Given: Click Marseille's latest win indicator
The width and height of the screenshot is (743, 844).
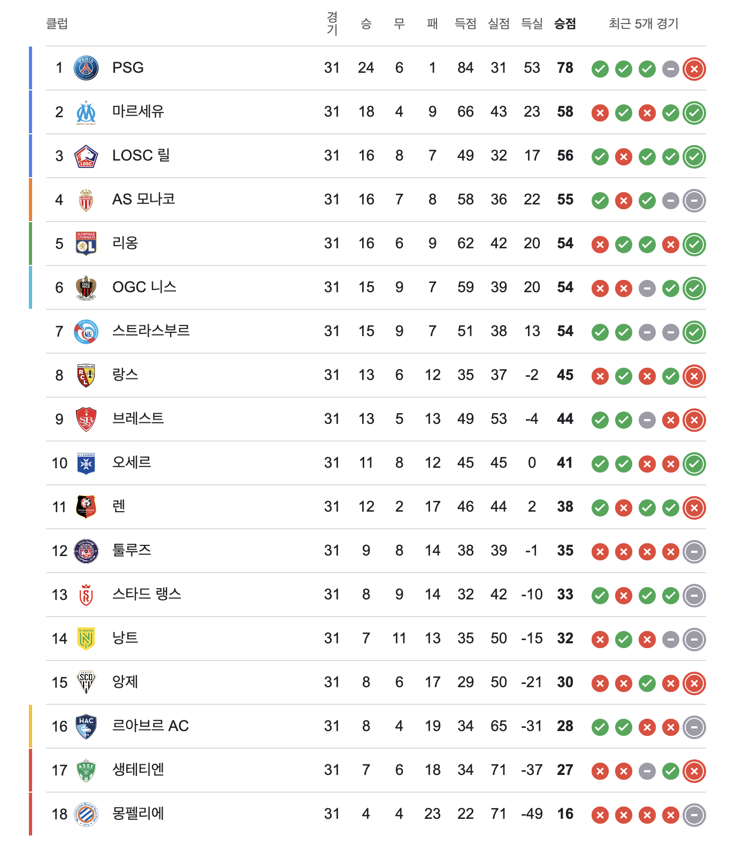Looking at the screenshot, I should (x=694, y=112).
